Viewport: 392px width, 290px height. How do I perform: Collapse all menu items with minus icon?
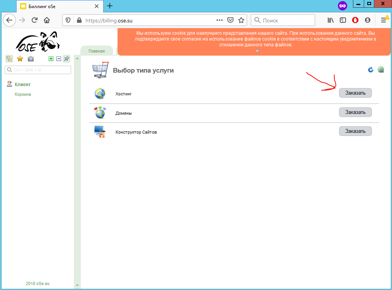pyautogui.click(x=59, y=59)
